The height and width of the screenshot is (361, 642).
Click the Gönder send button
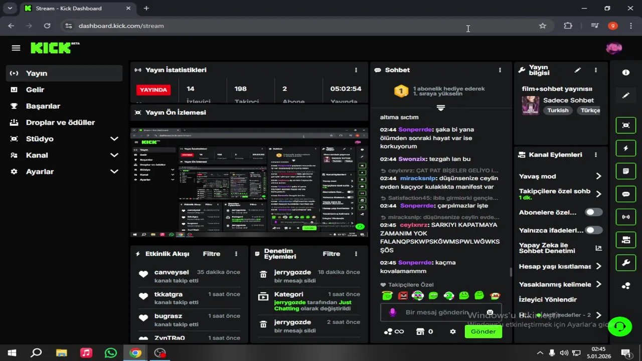[483, 331]
